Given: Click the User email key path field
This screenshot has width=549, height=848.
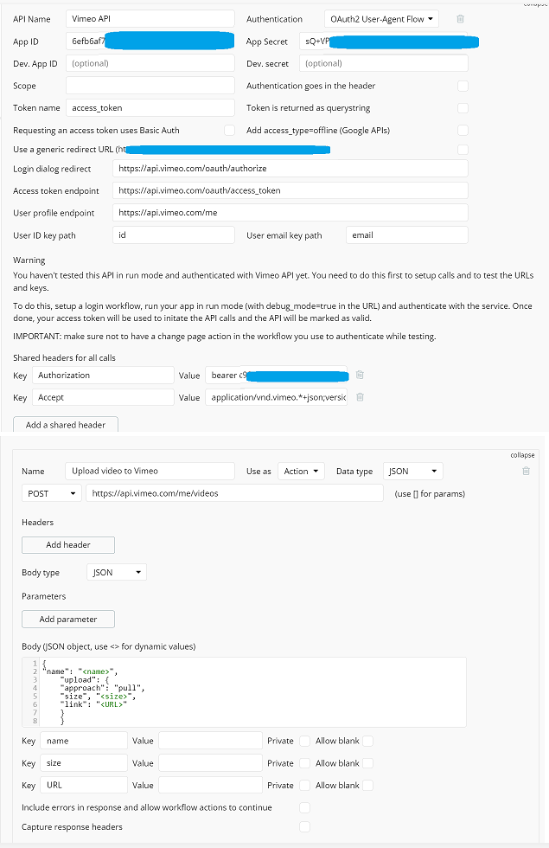Looking at the screenshot, I should 407,234.
